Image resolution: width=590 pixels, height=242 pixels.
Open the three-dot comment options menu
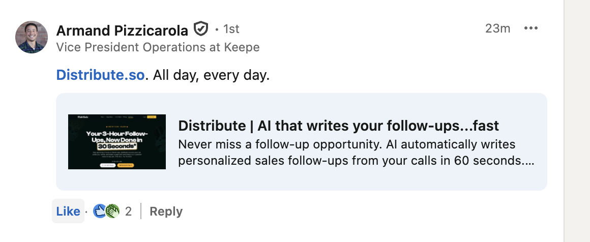point(530,28)
